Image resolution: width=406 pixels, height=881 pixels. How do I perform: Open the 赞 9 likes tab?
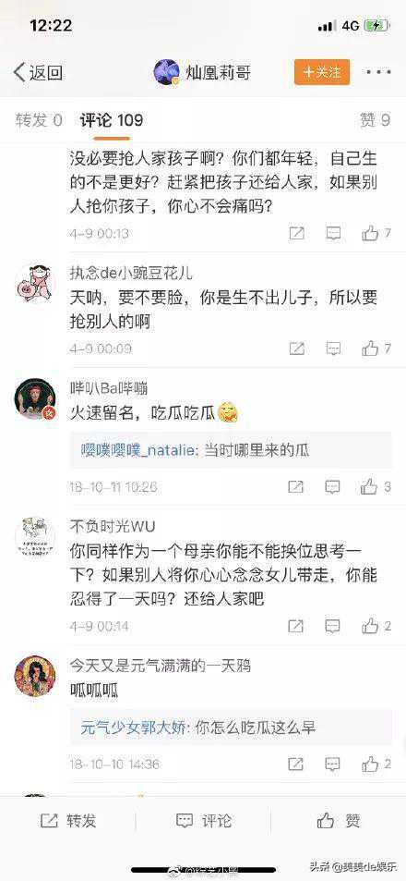[x=376, y=120]
